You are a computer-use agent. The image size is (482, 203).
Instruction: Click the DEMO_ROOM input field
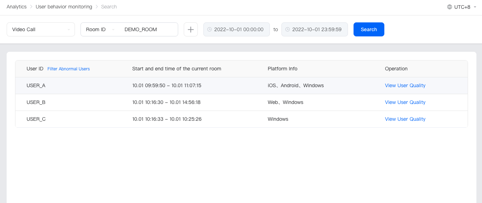[148, 29]
